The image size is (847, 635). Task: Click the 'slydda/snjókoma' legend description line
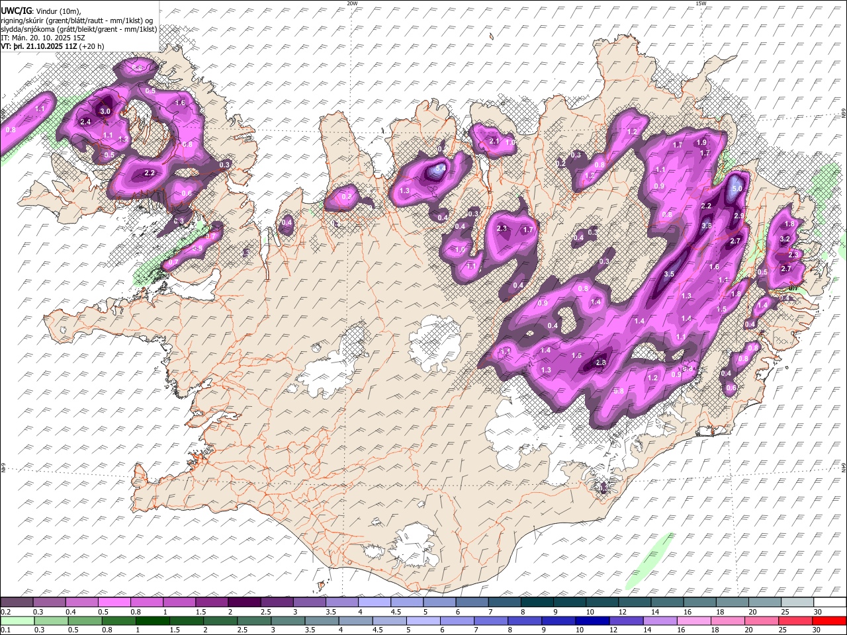tap(78, 29)
